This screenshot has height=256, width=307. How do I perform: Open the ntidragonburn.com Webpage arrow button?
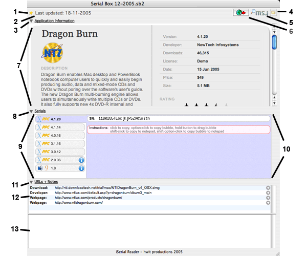[268, 203]
